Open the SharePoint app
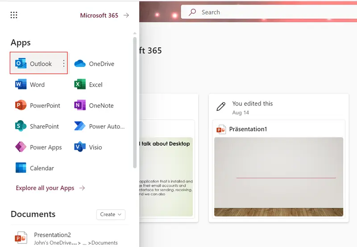 click(x=37, y=126)
